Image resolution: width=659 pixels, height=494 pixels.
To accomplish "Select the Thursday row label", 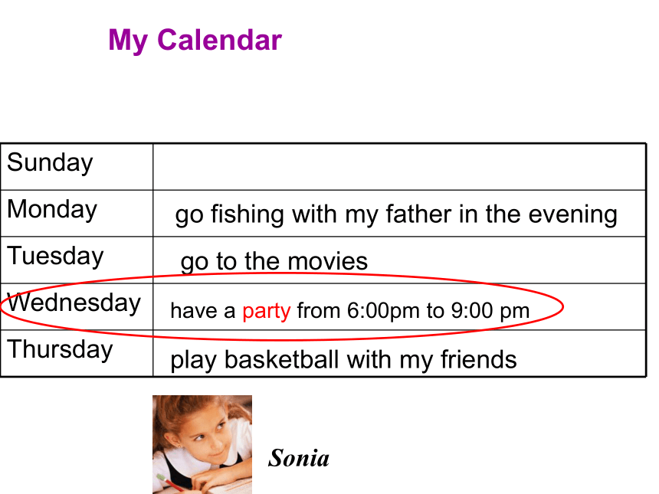I will pos(60,349).
